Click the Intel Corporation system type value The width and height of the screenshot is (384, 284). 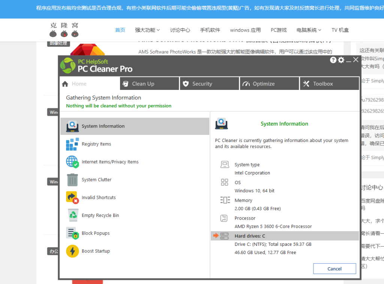252,173
